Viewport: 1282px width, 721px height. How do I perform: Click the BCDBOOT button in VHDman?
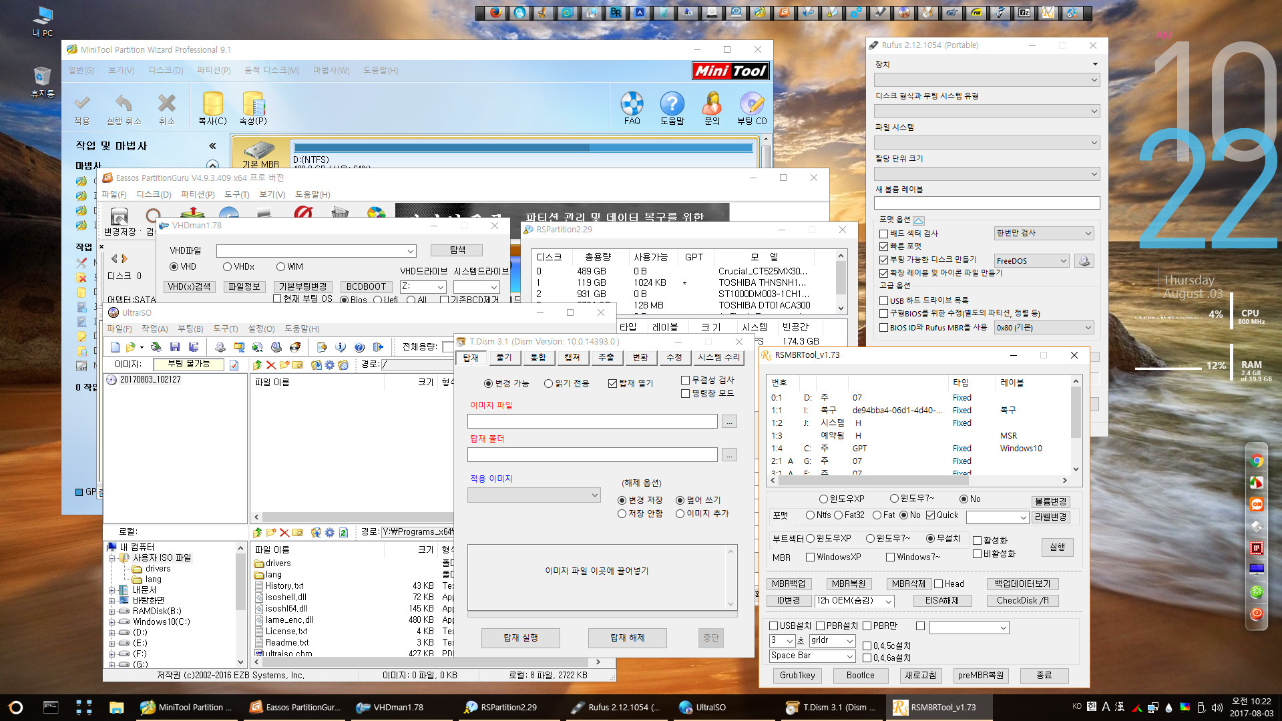tap(366, 286)
